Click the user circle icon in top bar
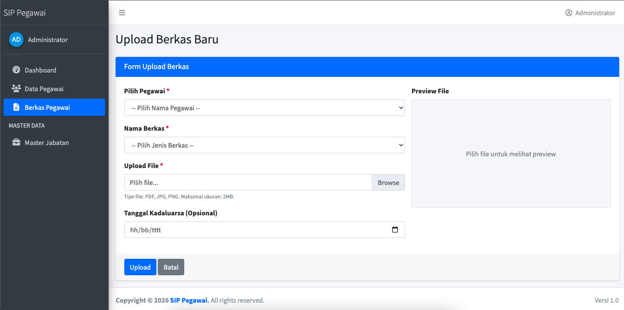Image resolution: width=624 pixels, height=310 pixels. tap(568, 13)
